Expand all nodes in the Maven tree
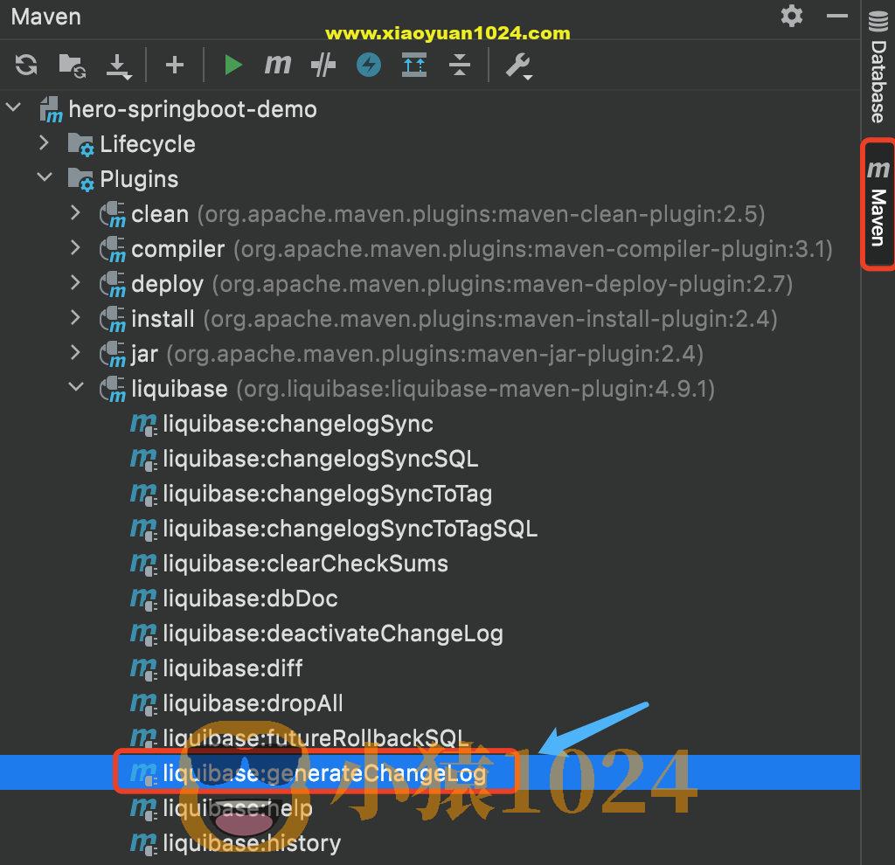The height and width of the screenshot is (865, 895). pyautogui.click(x=413, y=65)
